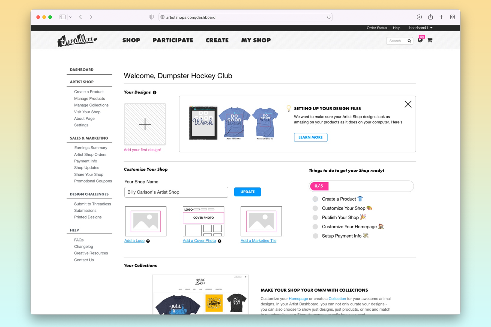491x327 pixels.
Task: Open Order Status in the top bar
Action: [377, 28]
